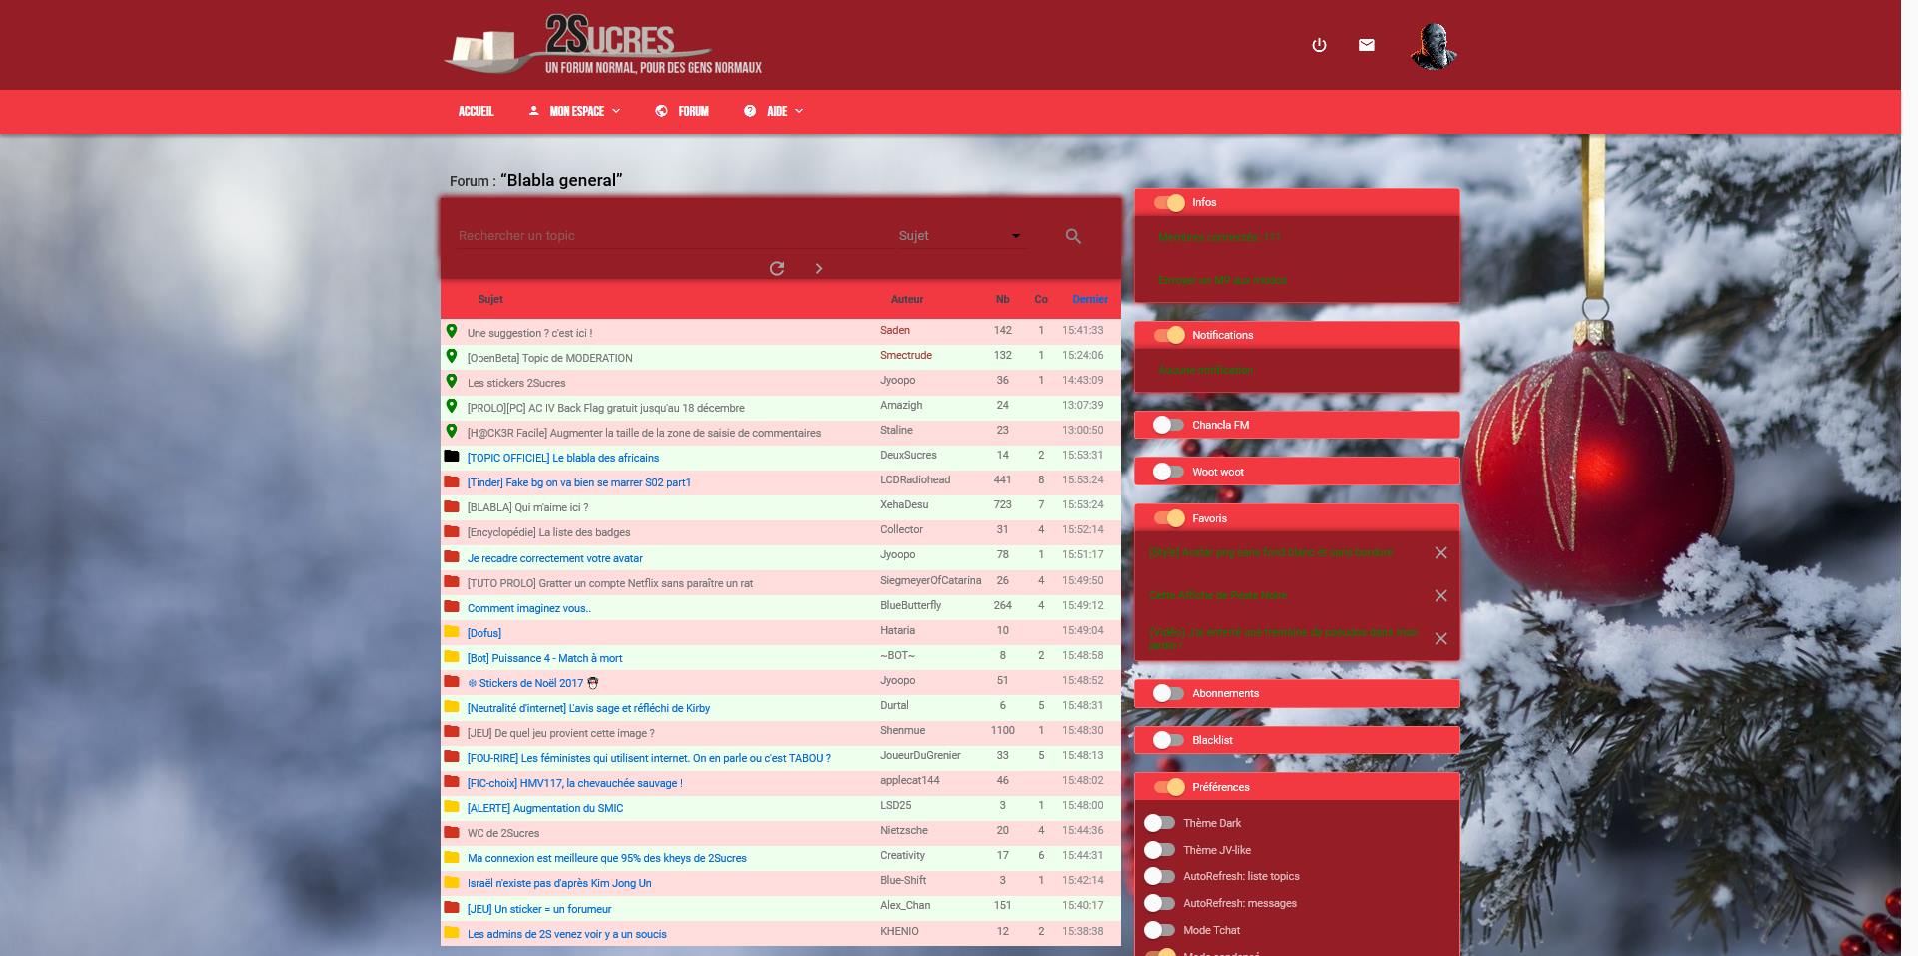Click red folder icon of '[BLABLA] Qui m'aime ici ?'
This screenshot has height=956, width=1918.
(452, 505)
